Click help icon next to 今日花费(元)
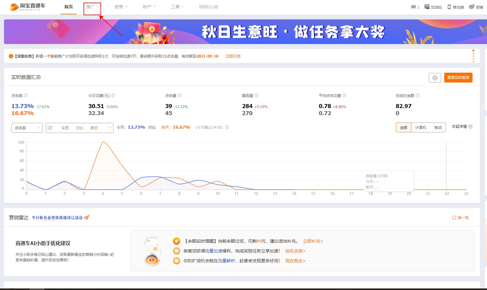The image size is (487, 290). pos(113,95)
